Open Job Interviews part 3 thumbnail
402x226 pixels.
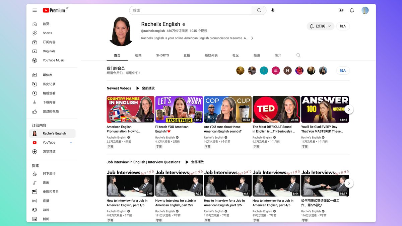point(227,183)
